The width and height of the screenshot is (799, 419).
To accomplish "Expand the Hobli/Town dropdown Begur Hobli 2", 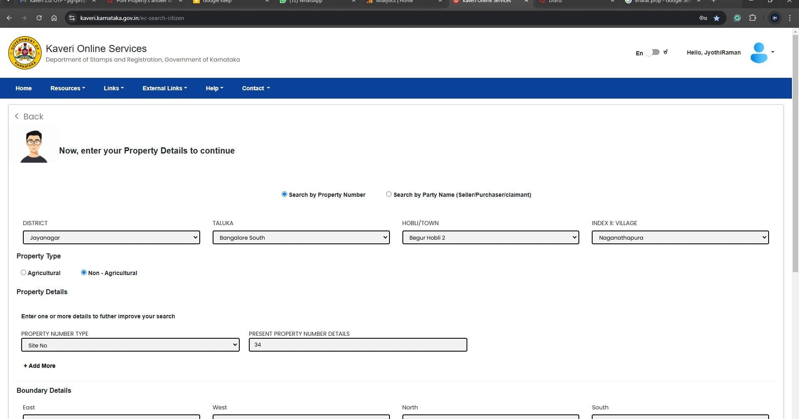I will 490,238.
